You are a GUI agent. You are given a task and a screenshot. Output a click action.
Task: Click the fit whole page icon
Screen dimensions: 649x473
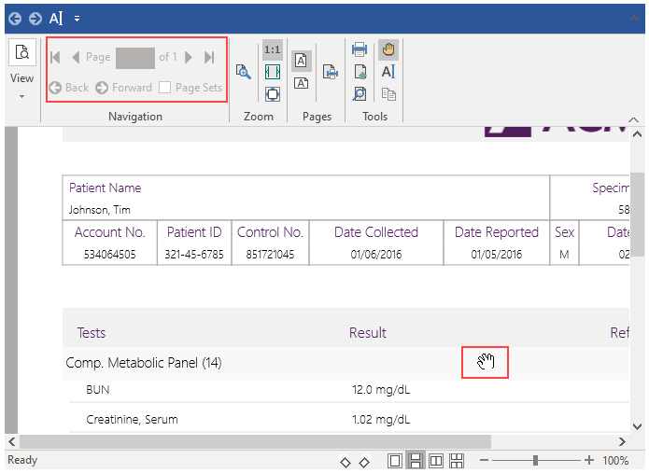pos(272,93)
